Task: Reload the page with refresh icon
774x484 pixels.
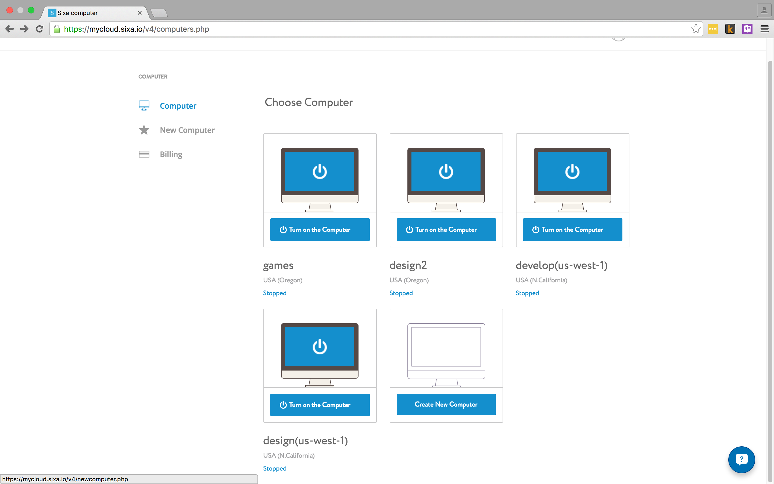Action: tap(40, 29)
